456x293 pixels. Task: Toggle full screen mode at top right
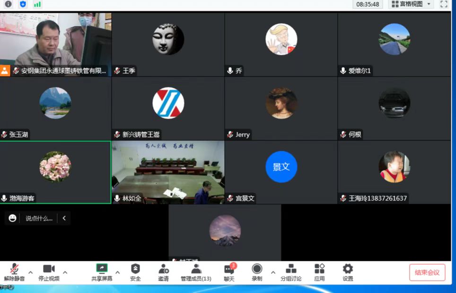coord(444,4)
